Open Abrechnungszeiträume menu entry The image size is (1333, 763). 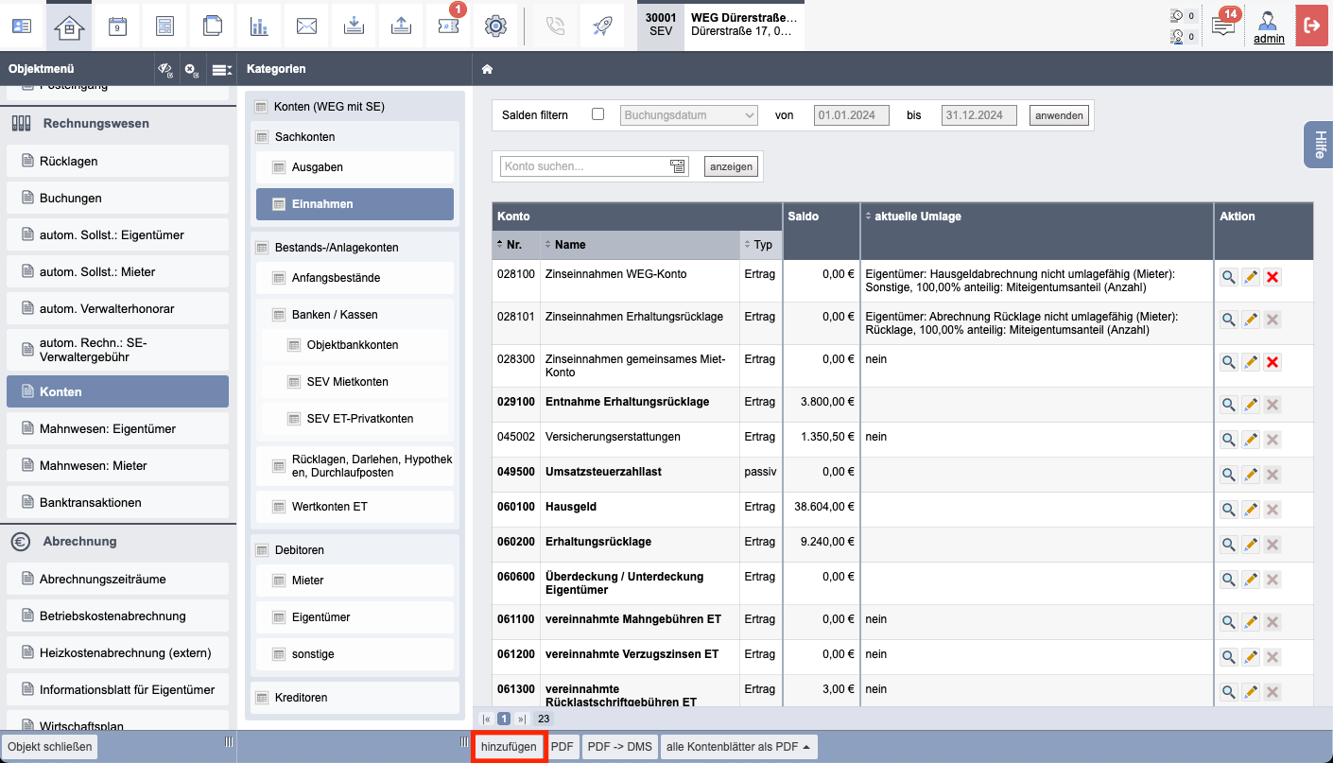click(117, 580)
